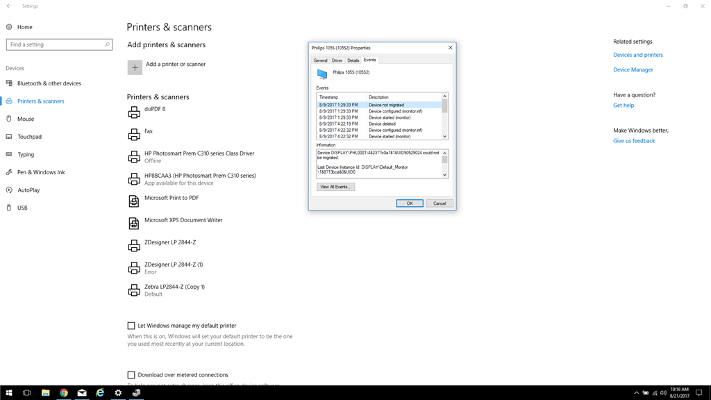
Task: Close the Philips Properties dialog
Action: (x=450, y=48)
